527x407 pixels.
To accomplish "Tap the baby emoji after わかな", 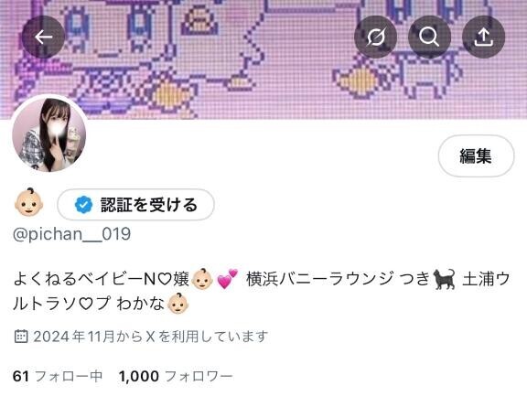I will tap(177, 304).
